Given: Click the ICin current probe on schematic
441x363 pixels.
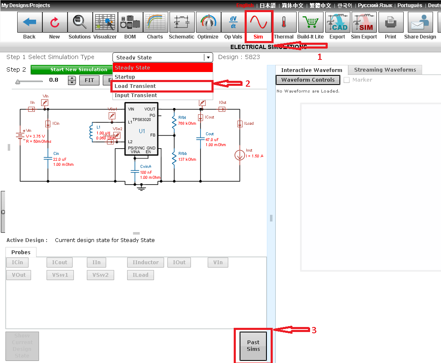Looking at the screenshot, I should [x=48, y=124].
